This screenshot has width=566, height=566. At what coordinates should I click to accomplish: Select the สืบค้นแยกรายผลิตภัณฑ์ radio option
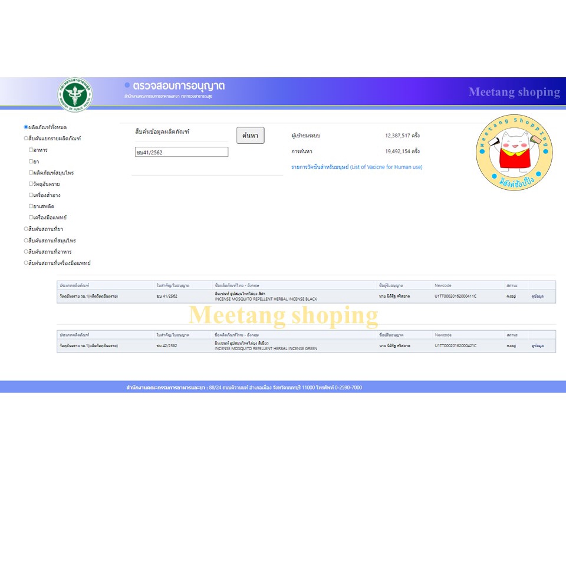coord(26,139)
